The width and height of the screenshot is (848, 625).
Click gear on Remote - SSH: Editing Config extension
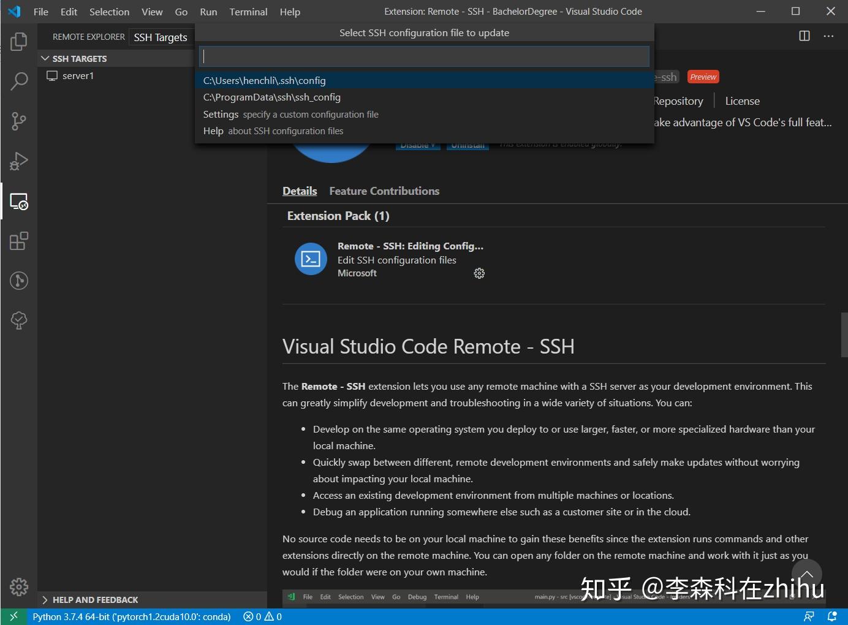click(x=479, y=273)
